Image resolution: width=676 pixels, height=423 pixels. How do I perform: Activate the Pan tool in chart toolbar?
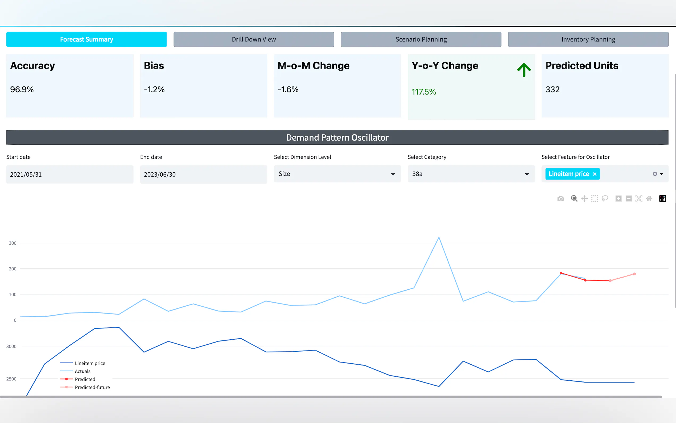pyautogui.click(x=584, y=199)
